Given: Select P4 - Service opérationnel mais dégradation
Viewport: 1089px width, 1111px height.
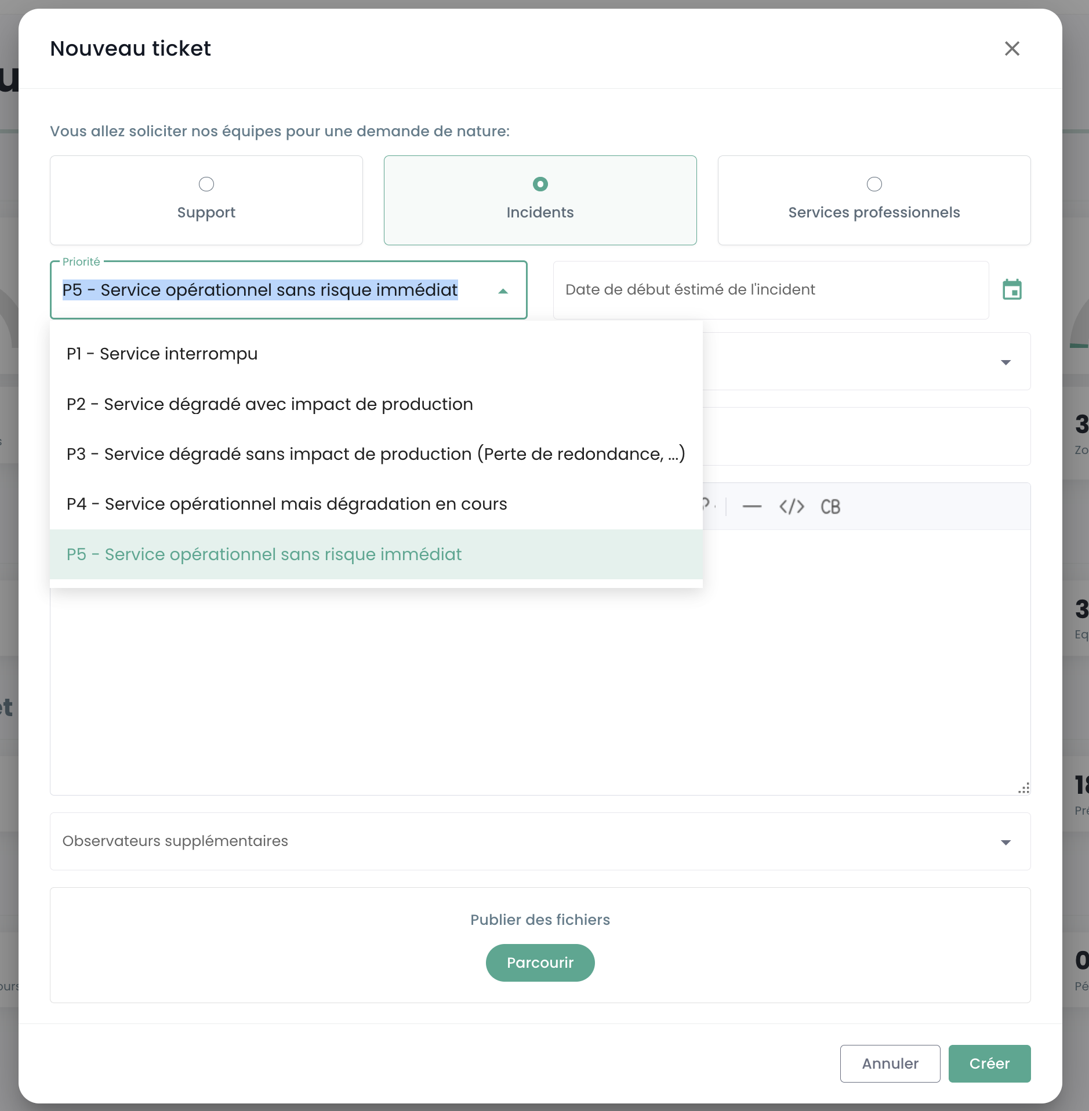Looking at the screenshot, I should click(x=287, y=504).
